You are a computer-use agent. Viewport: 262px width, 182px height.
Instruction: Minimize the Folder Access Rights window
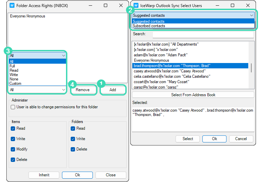pos(90,5)
